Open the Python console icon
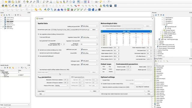 click(45, 10)
